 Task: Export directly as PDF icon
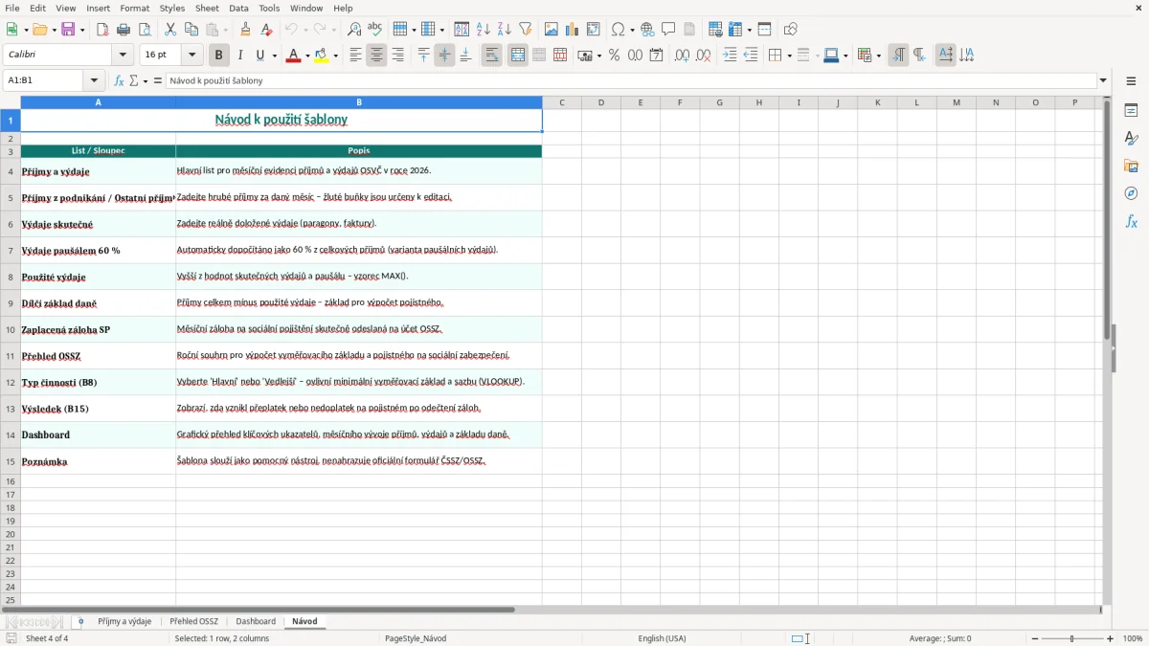tap(102, 30)
